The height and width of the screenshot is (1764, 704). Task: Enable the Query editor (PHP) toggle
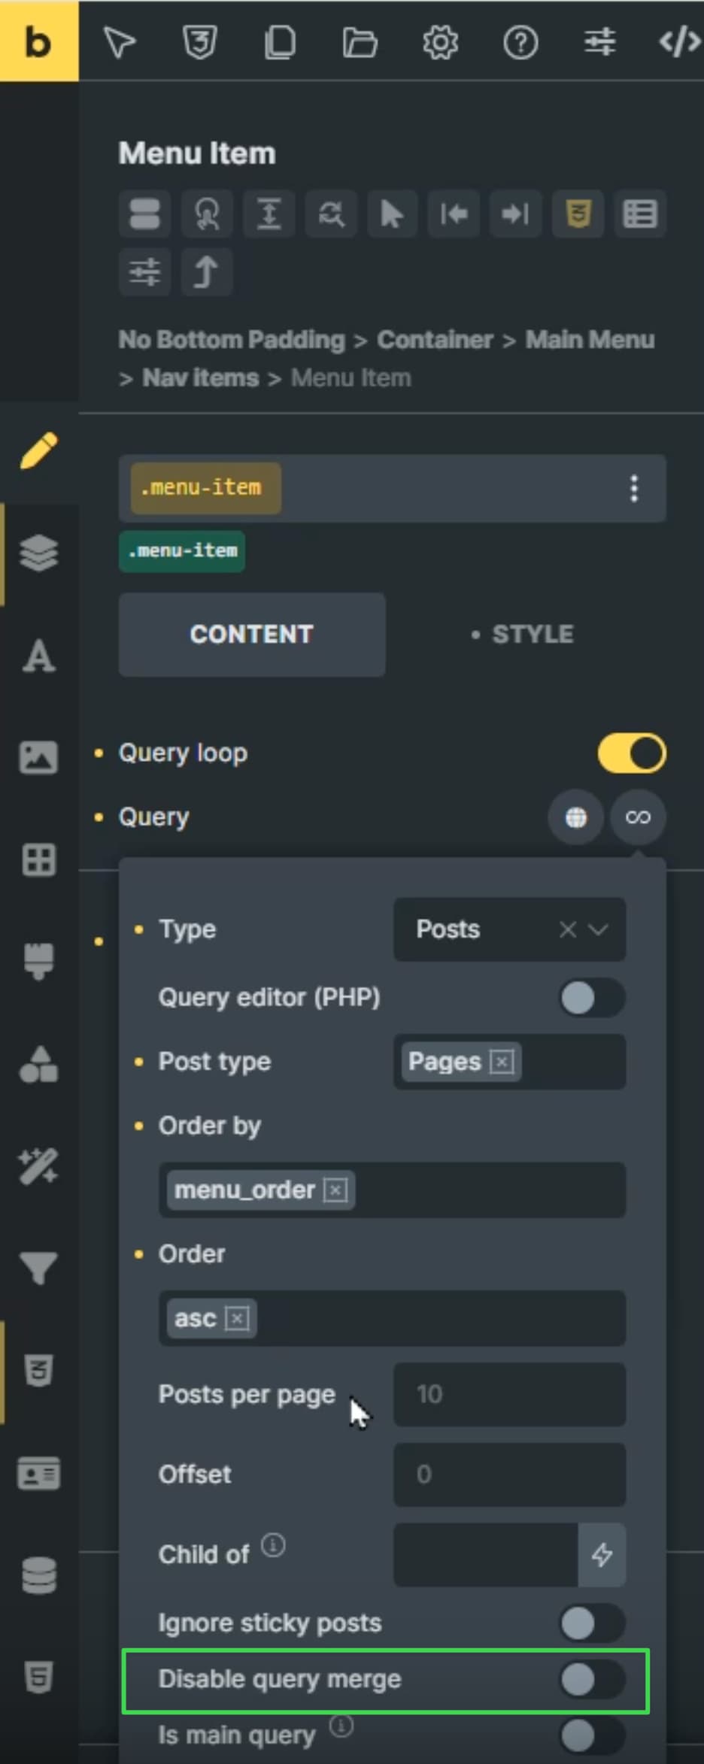pos(592,998)
